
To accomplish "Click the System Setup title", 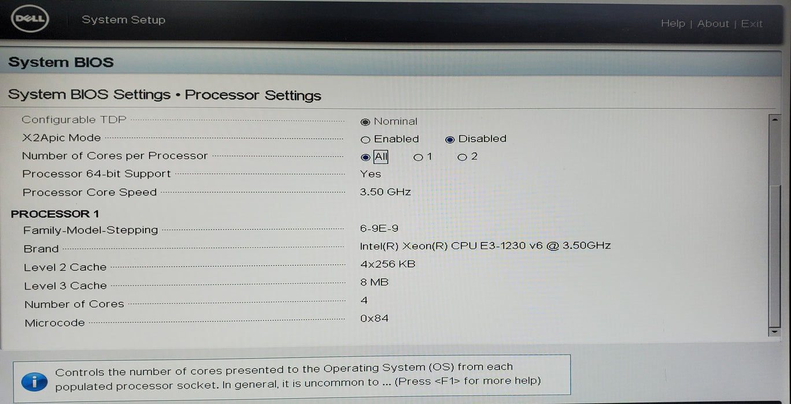I will [x=123, y=20].
